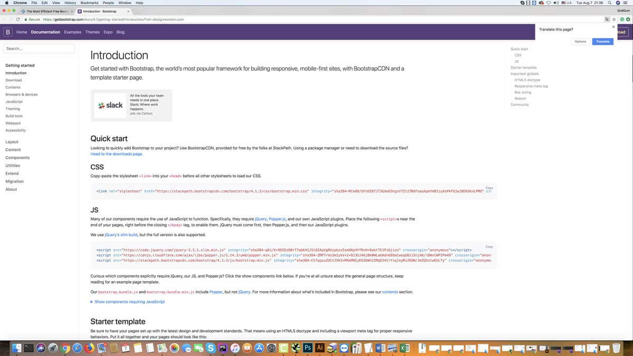
Task: Expand the Layout section in the sidebar
Action: pyautogui.click(x=12, y=142)
